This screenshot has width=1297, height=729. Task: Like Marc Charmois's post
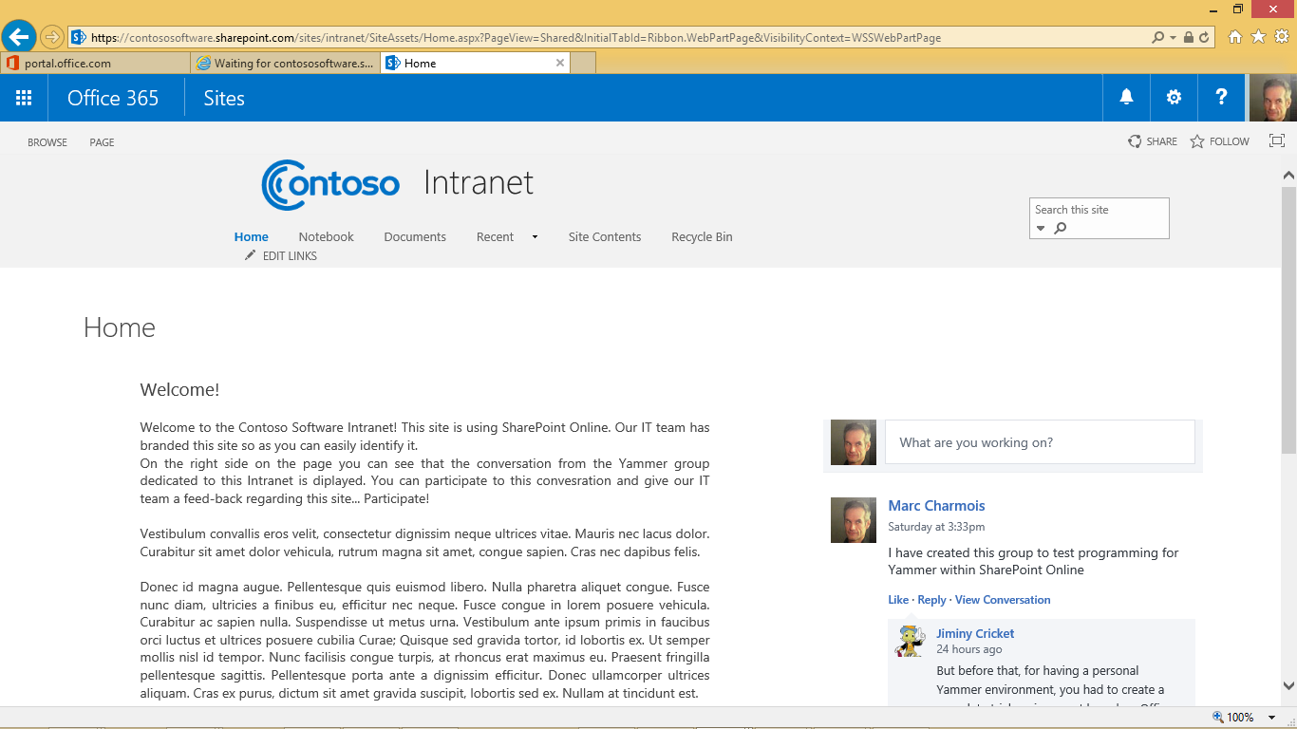point(898,600)
